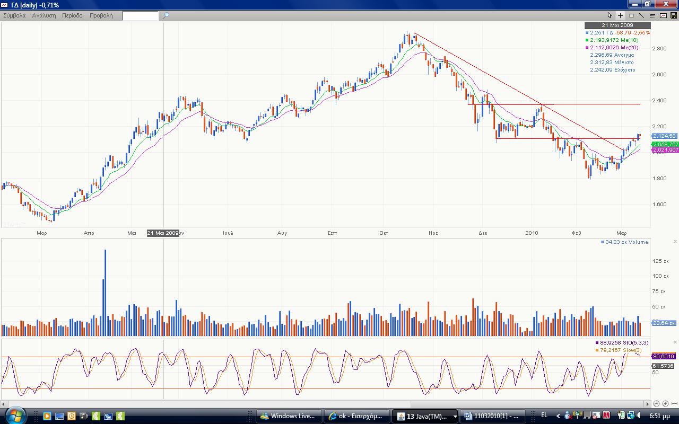
Task: Click the 22,64 εκ volume axis tag
Action: 665,323
